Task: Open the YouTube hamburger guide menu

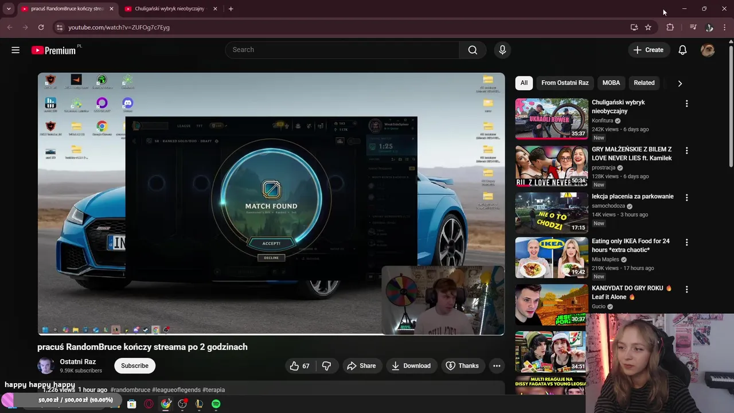Action: [15, 50]
